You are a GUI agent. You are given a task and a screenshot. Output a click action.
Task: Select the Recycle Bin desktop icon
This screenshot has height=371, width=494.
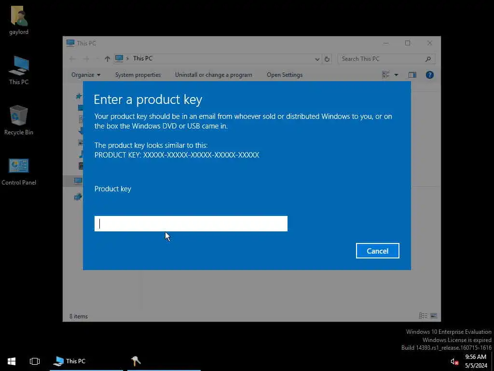pos(19,120)
